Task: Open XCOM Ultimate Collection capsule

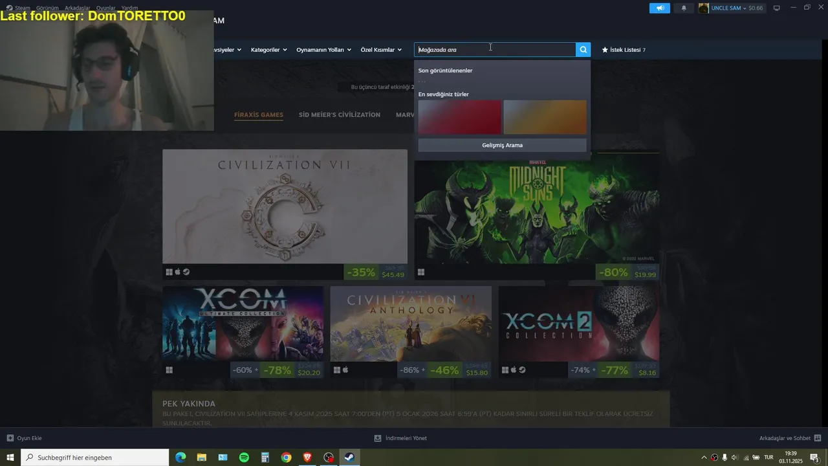Action: [x=243, y=324]
